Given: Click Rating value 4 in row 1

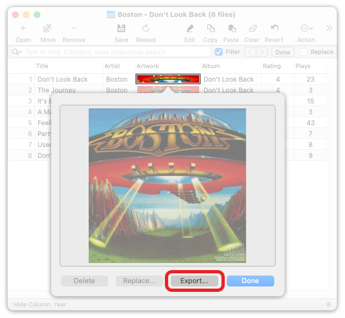Looking at the screenshot, I should click(278, 79).
